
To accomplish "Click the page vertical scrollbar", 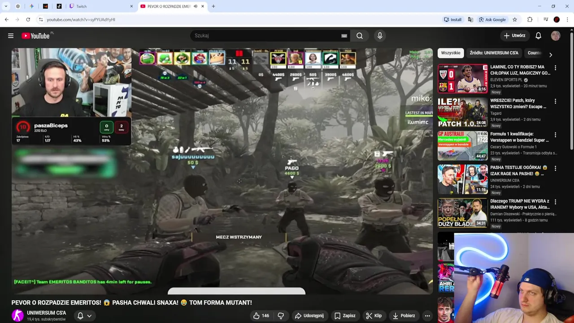I will pyautogui.click(x=571, y=92).
